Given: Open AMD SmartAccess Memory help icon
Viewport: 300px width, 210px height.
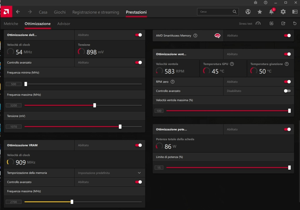Looking at the screenshot, I should pyautogui.click(x=195, y=36).
